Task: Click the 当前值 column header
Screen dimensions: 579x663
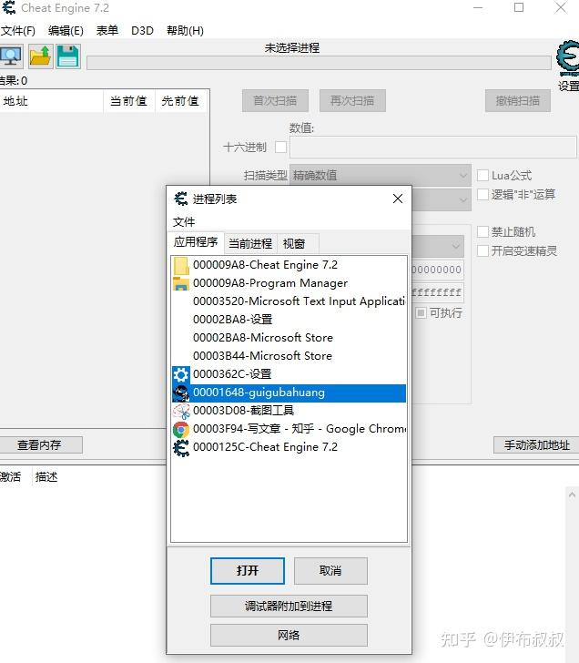Action: point(129,100)
